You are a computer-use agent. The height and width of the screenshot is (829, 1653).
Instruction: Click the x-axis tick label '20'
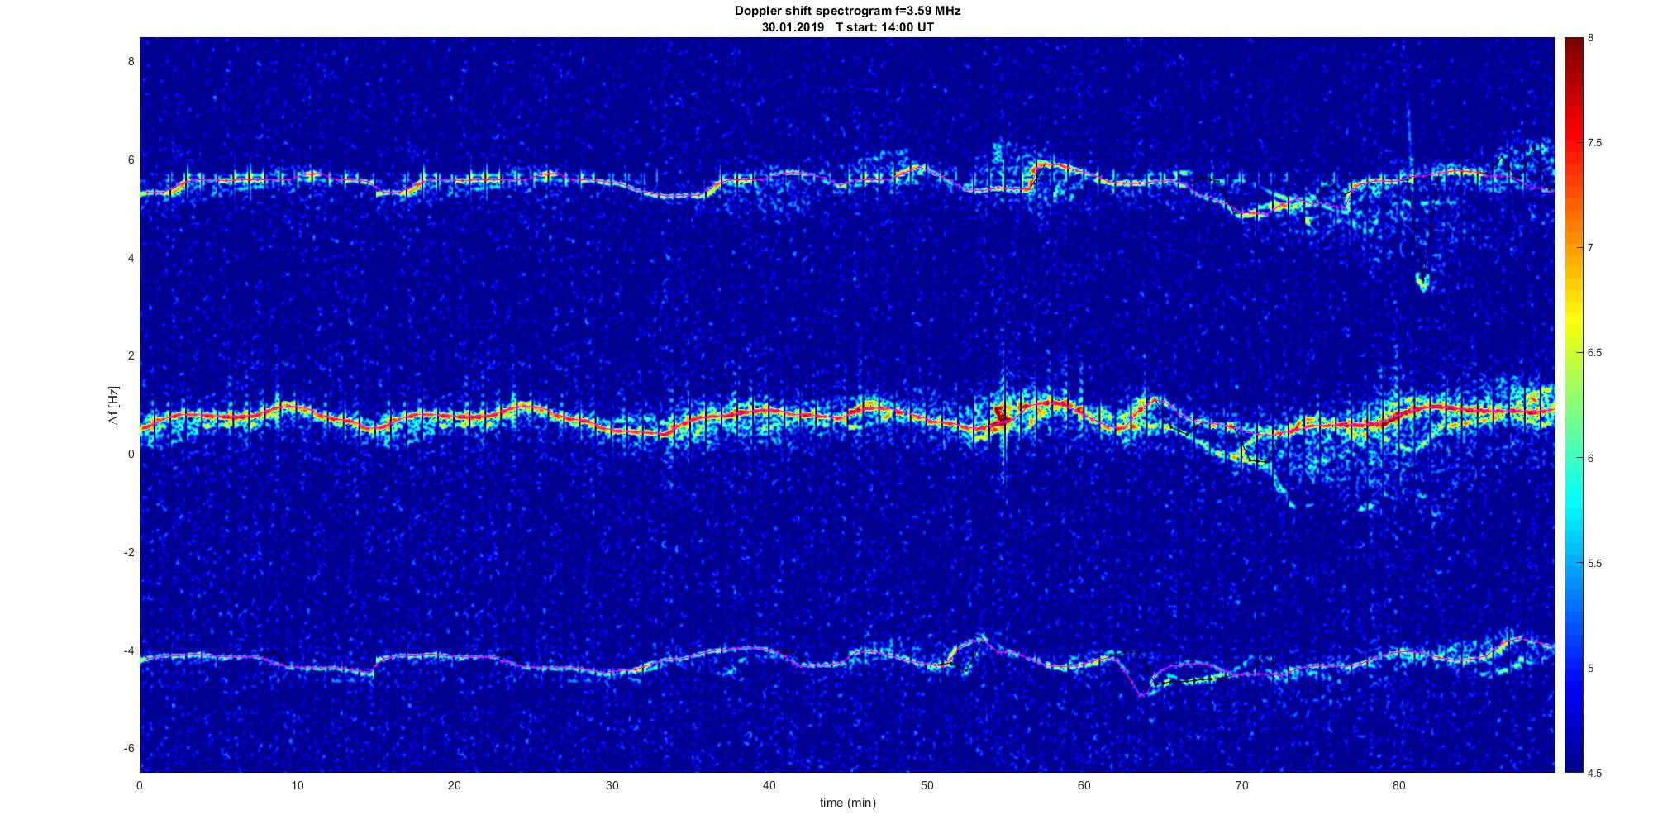455,785
